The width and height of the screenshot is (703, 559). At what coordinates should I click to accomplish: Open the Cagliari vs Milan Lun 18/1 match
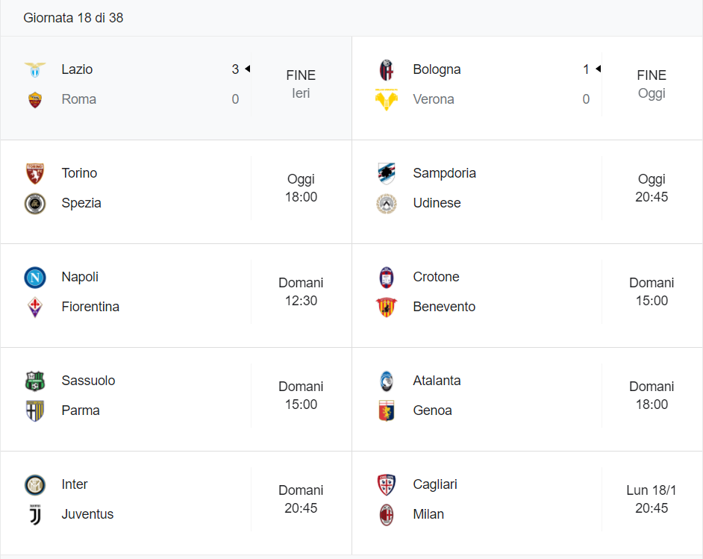click(x=527, y=503)
